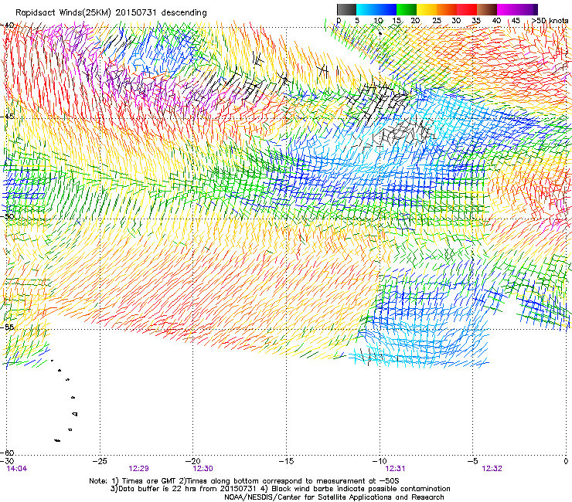Screen dimensions: 572x502
Task: Click the cyan-to-blue 5–15 knots legend swatch
Action: click(x=376, y=9)
